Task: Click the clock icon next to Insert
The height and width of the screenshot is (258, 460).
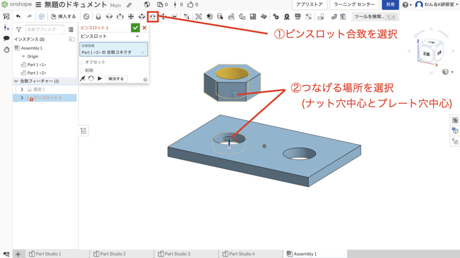Action: [x=86, y=17]
